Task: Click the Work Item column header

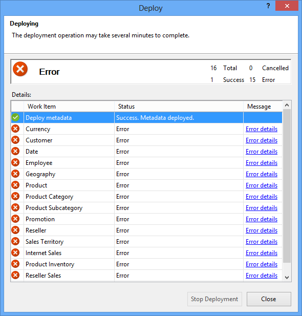Action: tap(69, 107)
